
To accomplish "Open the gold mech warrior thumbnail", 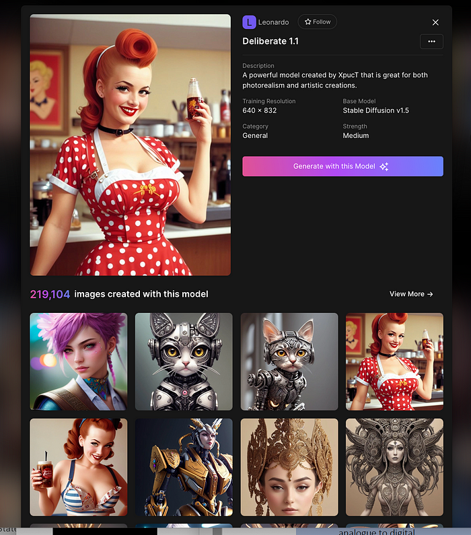I will [x=184, y=467].
